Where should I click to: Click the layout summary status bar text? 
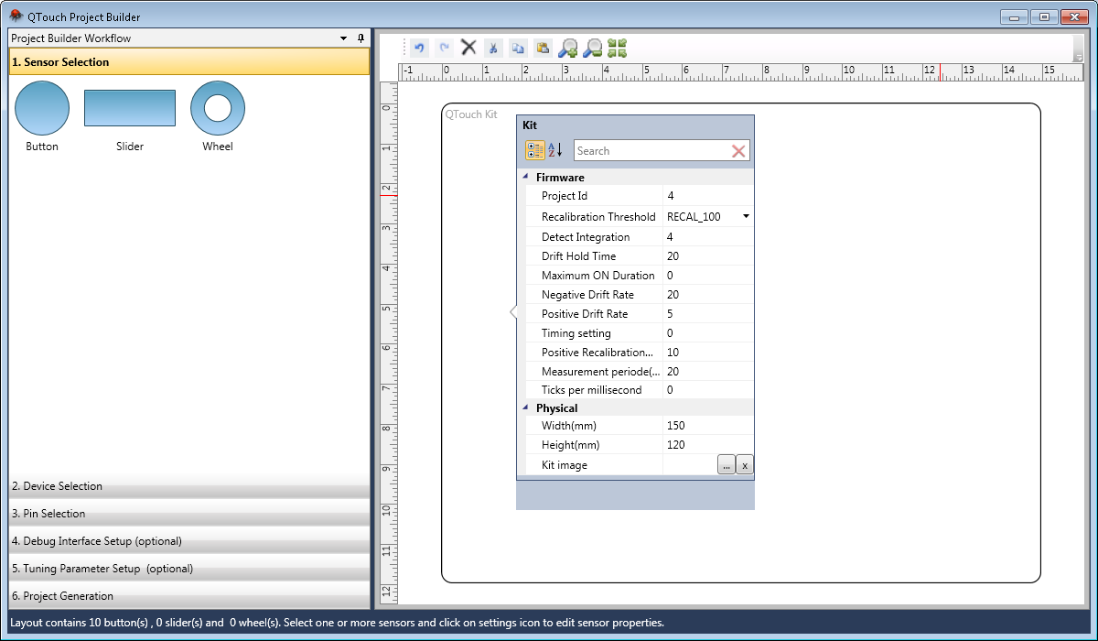(x=337, y=623)
